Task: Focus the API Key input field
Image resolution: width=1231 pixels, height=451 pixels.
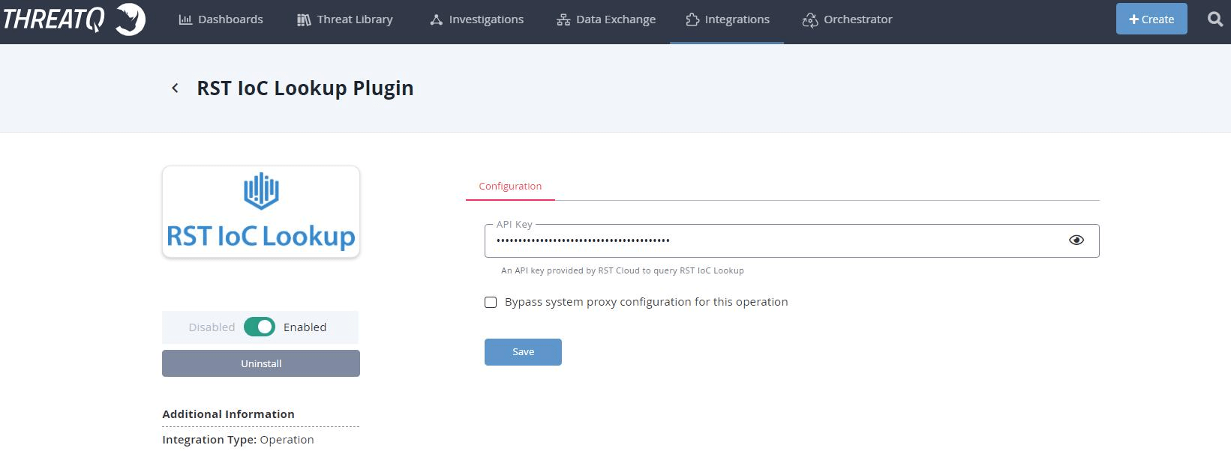Action: click(792, 240)
